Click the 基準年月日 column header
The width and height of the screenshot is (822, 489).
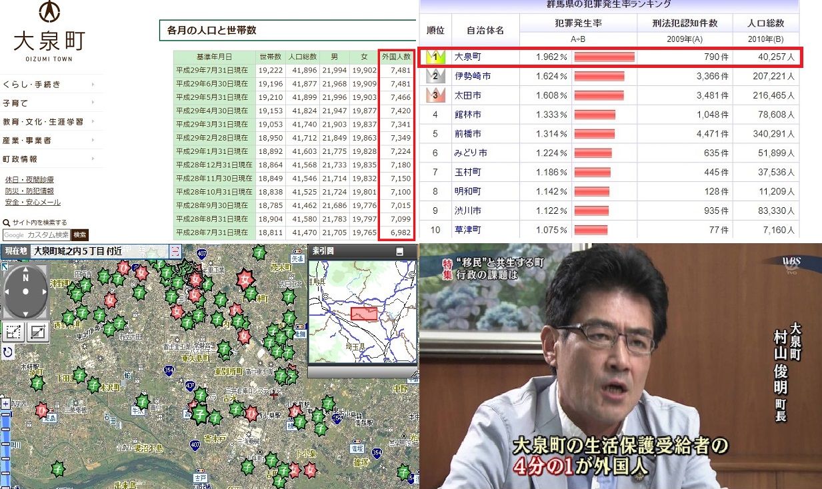214,57
